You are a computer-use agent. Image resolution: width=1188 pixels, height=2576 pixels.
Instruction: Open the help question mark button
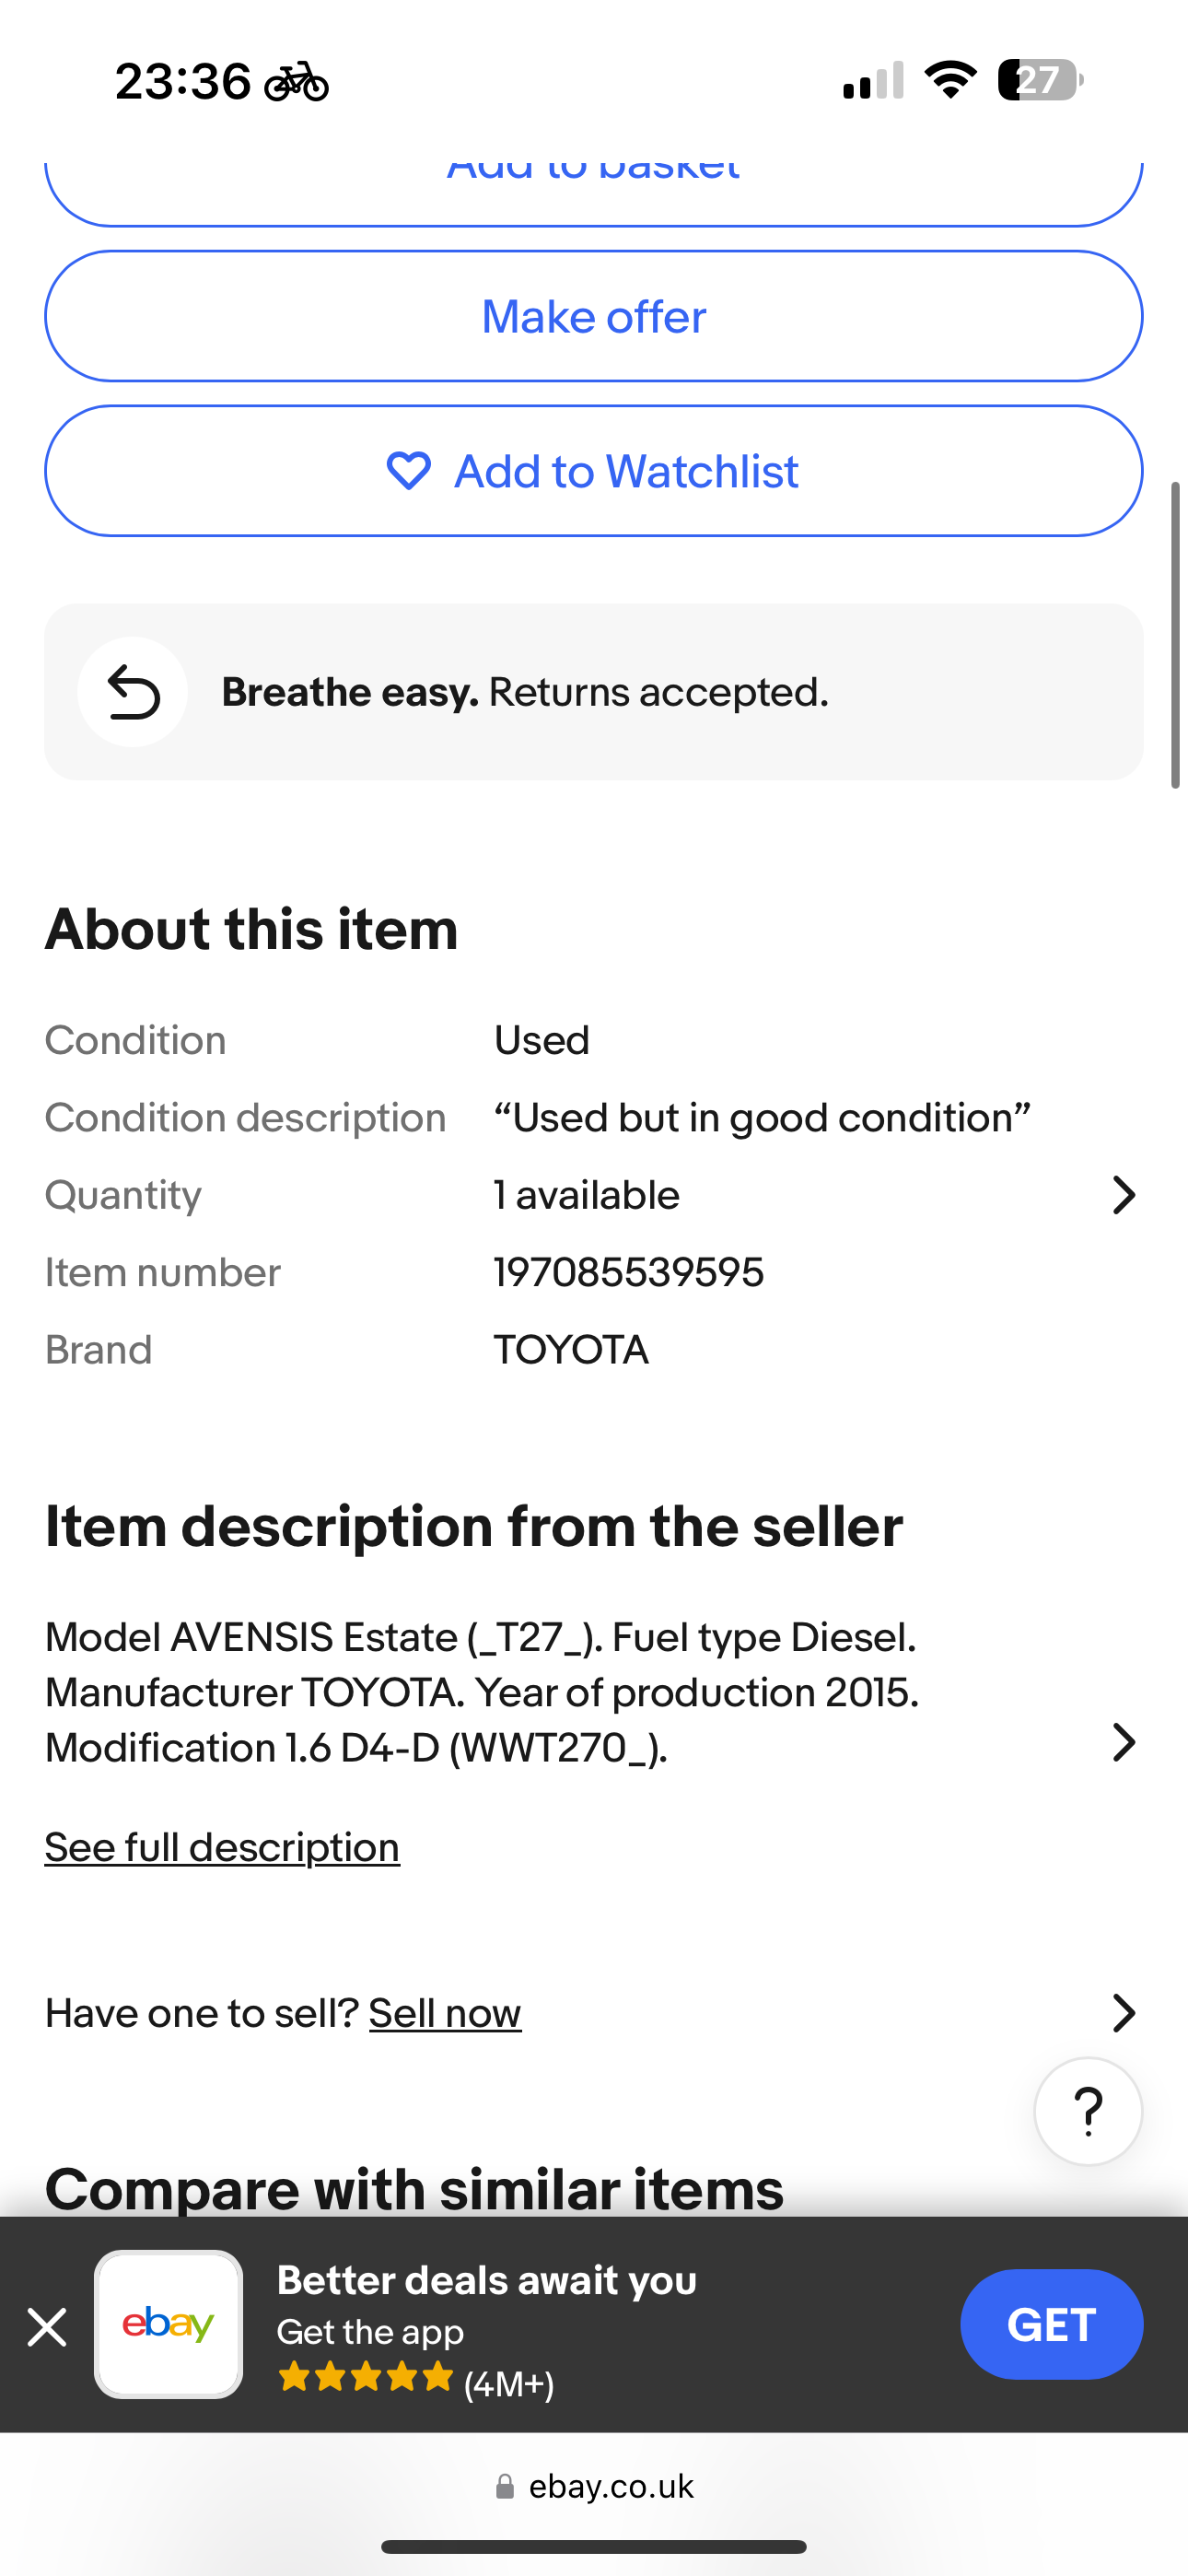click(x=1088, y=2111)
